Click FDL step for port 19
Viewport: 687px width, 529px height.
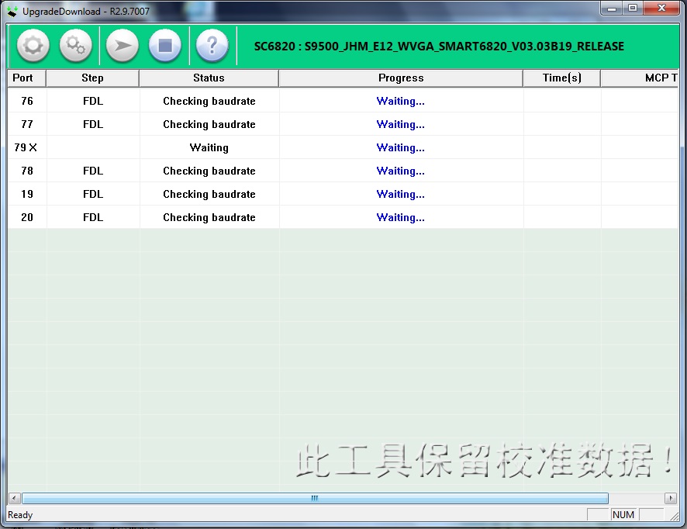point(93,194)
